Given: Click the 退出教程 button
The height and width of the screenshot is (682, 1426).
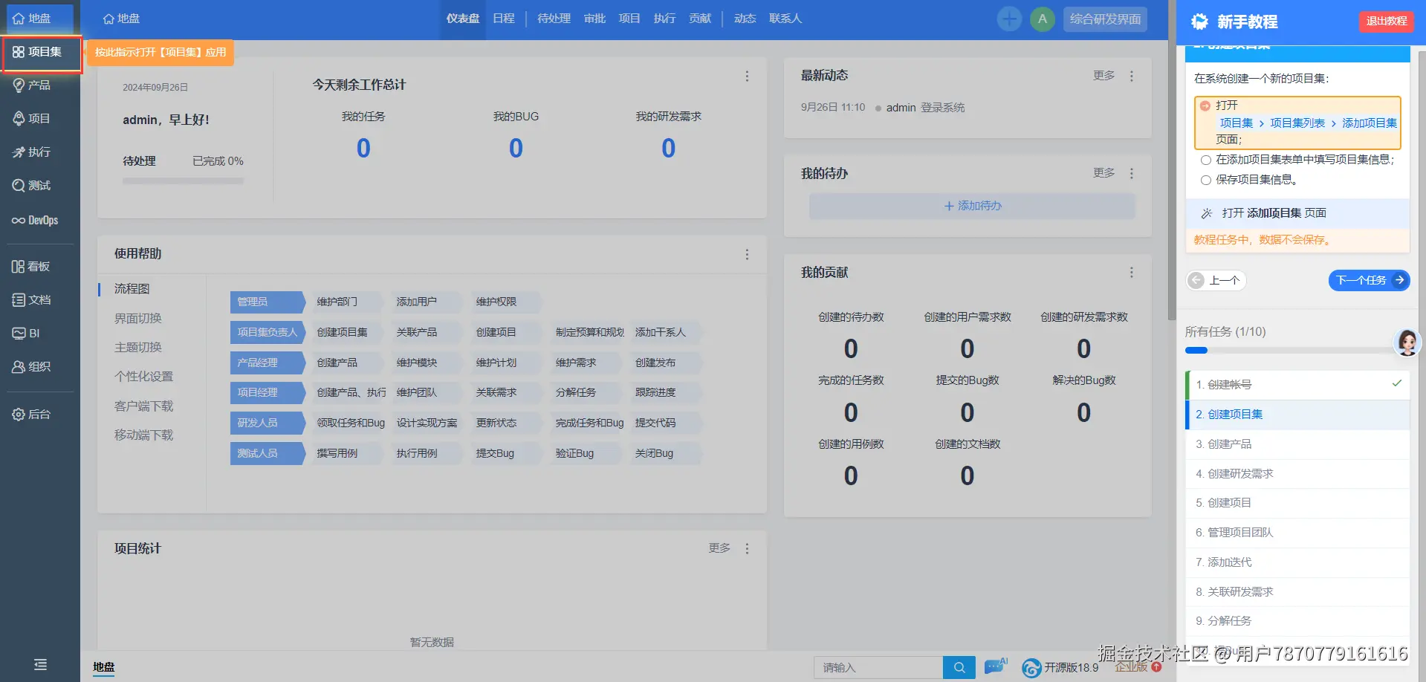Looking at the screenshot, I should 1387,21.
